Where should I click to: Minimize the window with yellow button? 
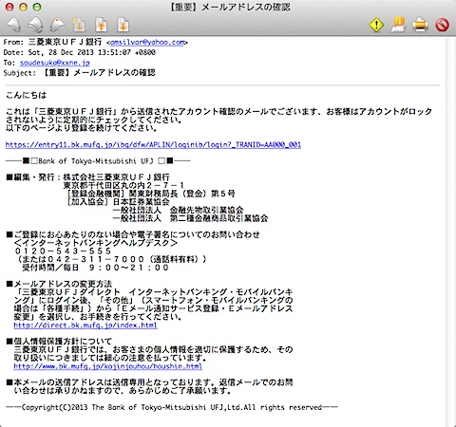pos(23,7)
